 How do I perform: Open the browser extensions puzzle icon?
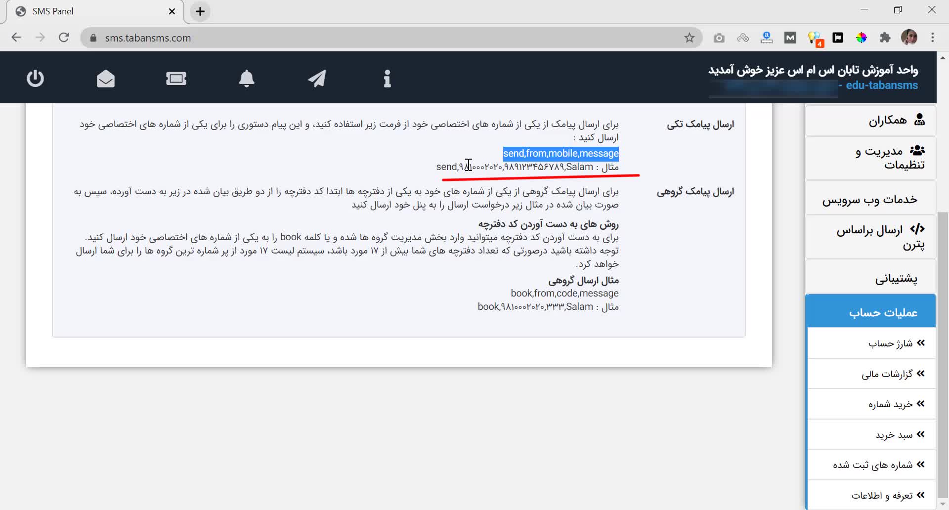tap(885, 38)
